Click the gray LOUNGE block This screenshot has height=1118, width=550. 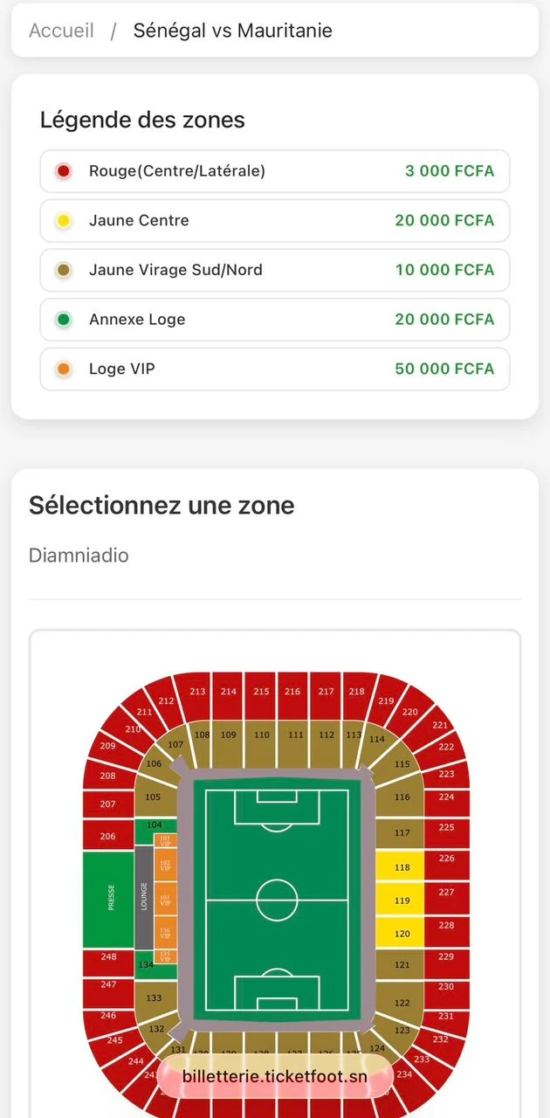pyautogui.click(x=144, y=897)
